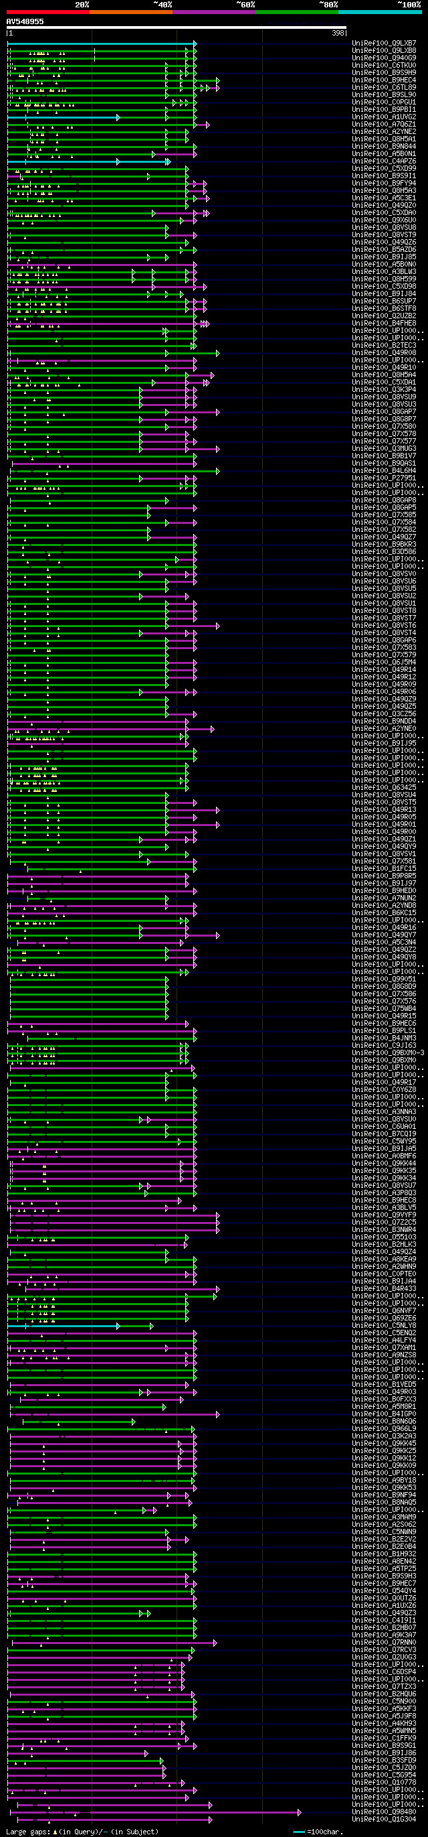Screen dimensions: 428x1837
Task: Open hit UniRef100_C6TKU0
Action: [384, 66]
